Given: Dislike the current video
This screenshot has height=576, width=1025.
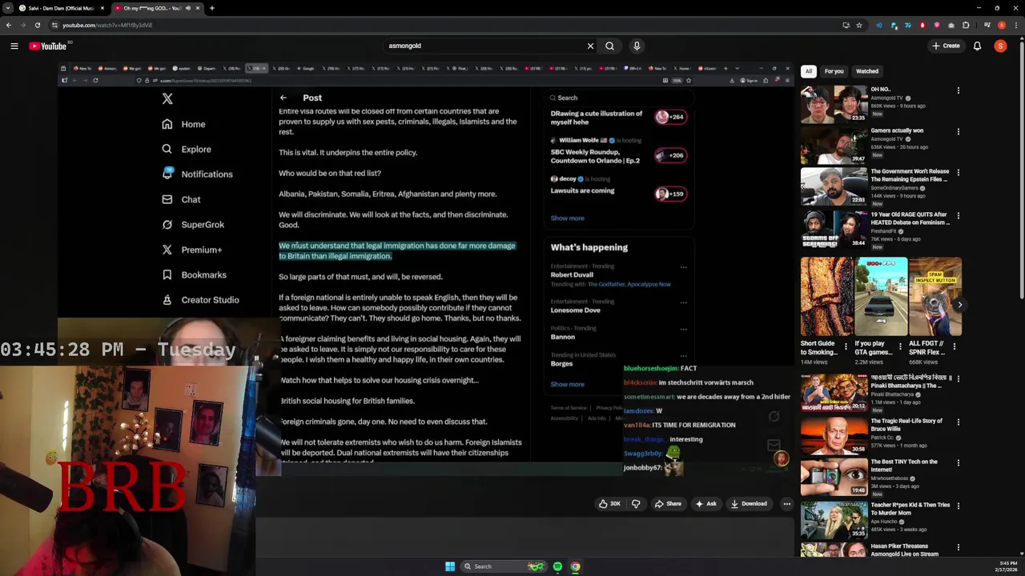Looking at the screenshot, I should tap(636, 504).
